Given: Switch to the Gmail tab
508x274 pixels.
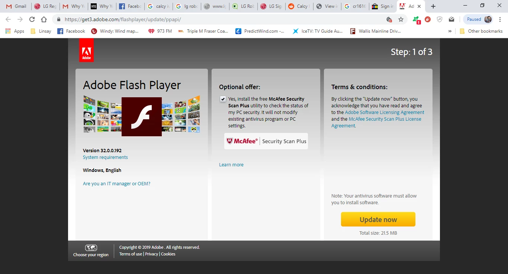Looking at the screenshot, I should (16, 6).
